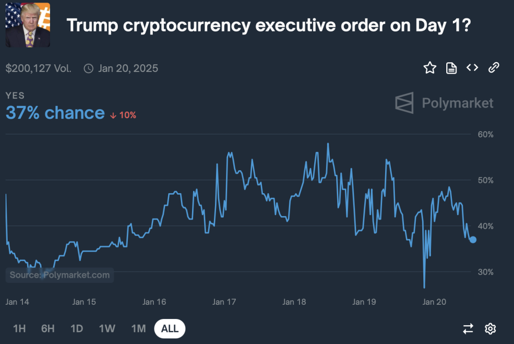Click the swap arrows icon
This screenshot has height=344, width=514.
click(x=468, y=329)
